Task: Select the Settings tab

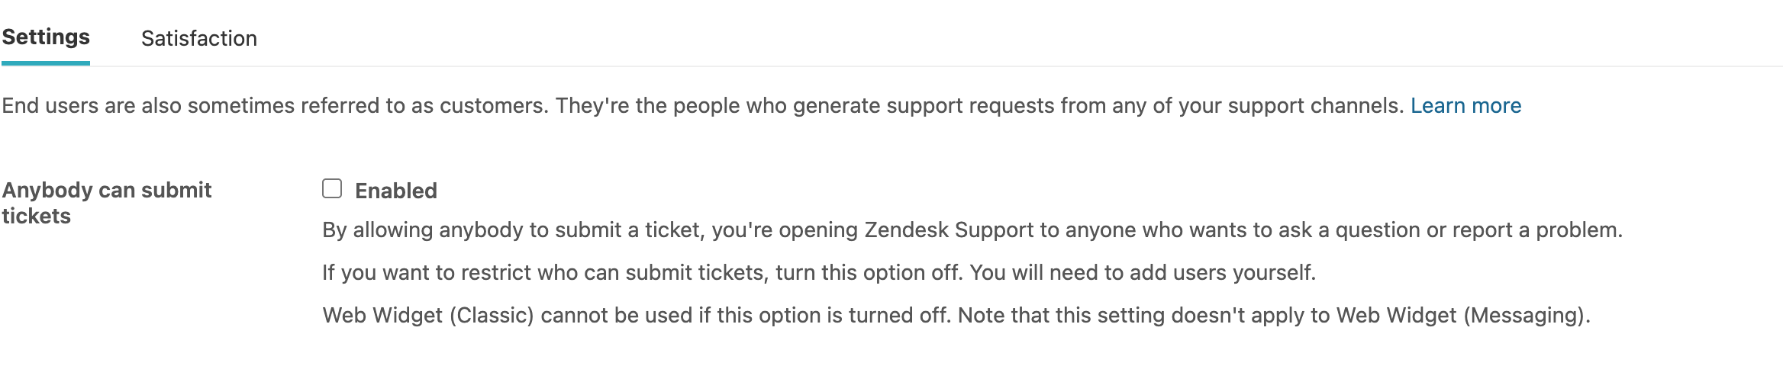Action: (46, 37)
